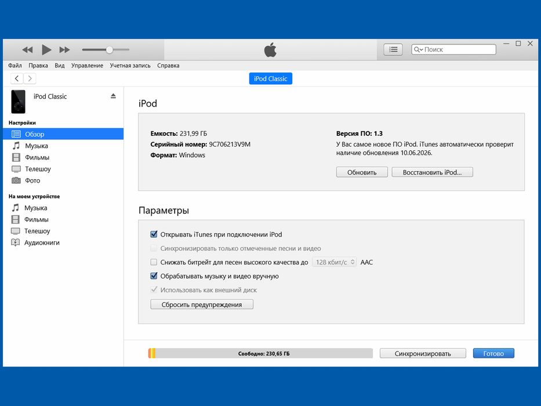The width and height of the screenshot is (541, 406).
Task: Click the camera icon beside Фото
Action: click(x=16, y=180)
